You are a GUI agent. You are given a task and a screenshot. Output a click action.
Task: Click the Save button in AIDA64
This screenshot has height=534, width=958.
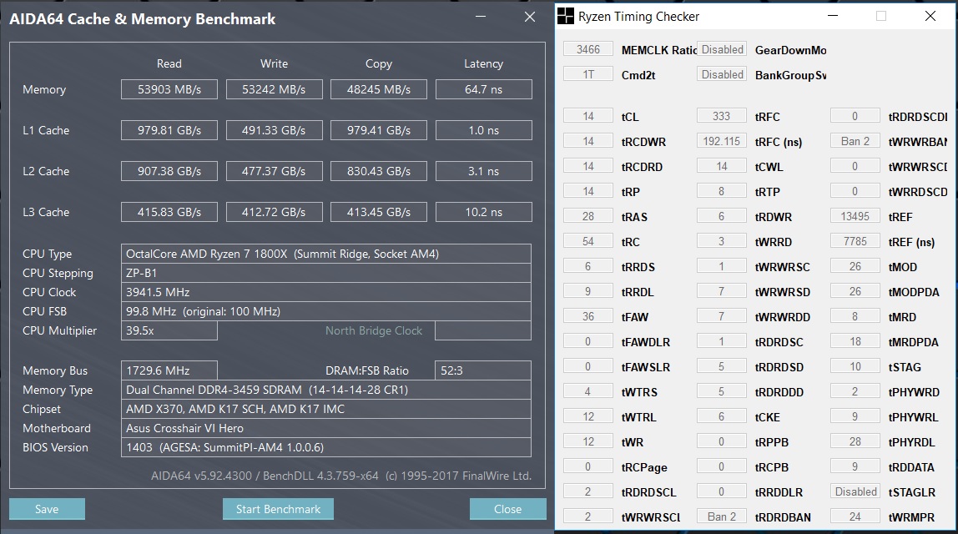click(x=47, y=509)
